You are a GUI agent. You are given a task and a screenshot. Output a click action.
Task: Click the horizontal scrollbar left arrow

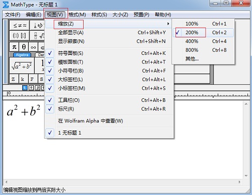[x=6, y=182]
